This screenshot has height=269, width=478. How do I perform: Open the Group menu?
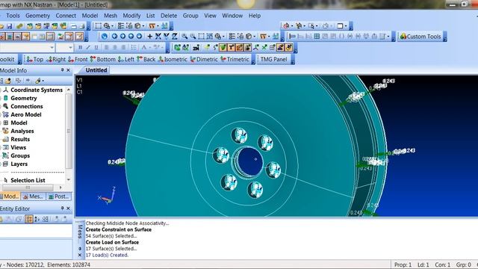click(190, 16)
